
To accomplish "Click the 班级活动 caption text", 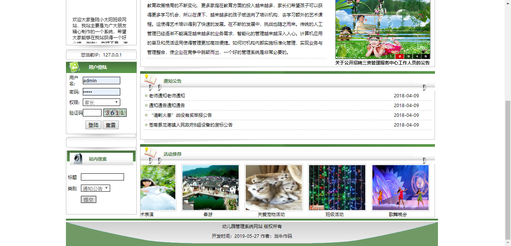I will coord(335,215).
